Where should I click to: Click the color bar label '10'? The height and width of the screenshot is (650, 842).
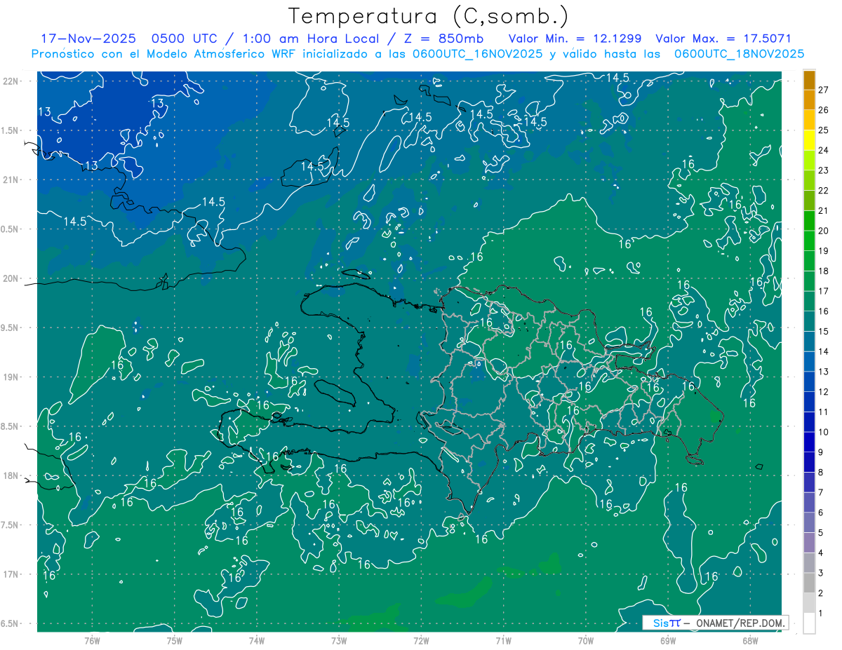click(824, 432)
